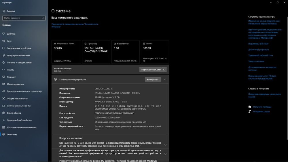The height and width of the screenshot is (162, 288).
Task: Click the Планшет icon
Action: coord(4,77)
